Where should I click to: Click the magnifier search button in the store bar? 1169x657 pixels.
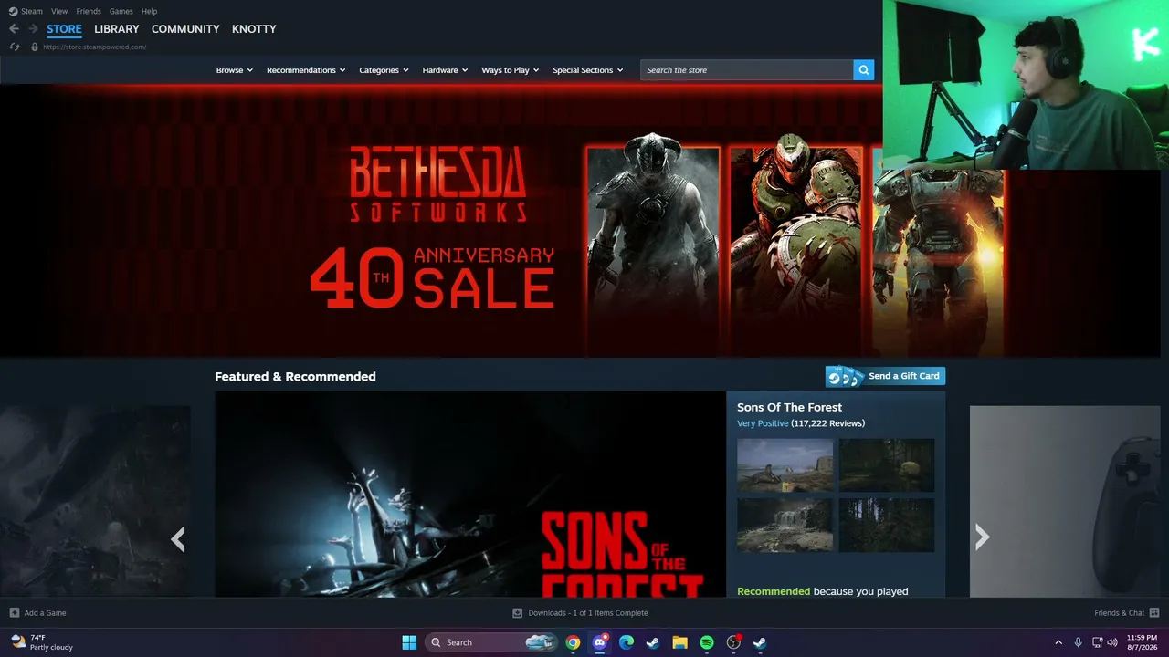point(864,70)
